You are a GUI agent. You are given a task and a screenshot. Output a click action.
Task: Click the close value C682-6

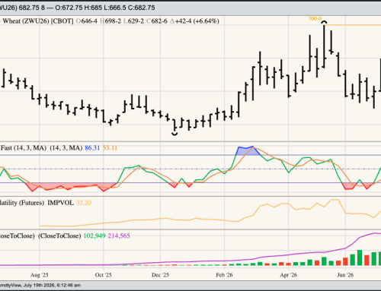point(157,21)
